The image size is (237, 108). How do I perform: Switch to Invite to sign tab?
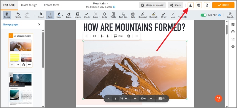(x=29, y=5)
